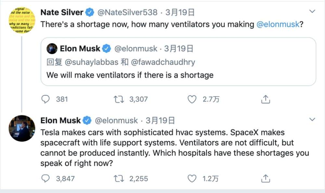Click the @elonmusk mention in Nate's tweet

[278, 25]
